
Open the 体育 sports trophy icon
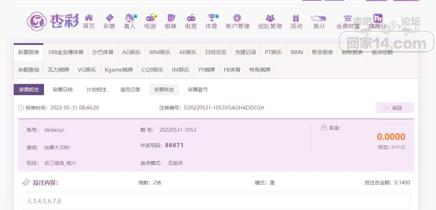pos(211,18)
